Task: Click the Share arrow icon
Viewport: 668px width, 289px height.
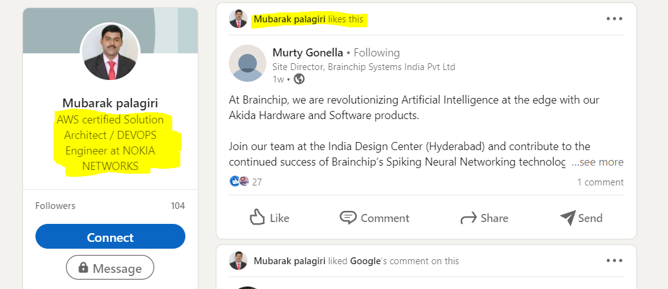Action: [x=468, y=218]
